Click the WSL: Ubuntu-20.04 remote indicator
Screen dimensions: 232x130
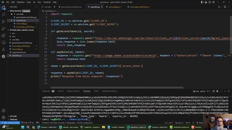tap(10, 123)
